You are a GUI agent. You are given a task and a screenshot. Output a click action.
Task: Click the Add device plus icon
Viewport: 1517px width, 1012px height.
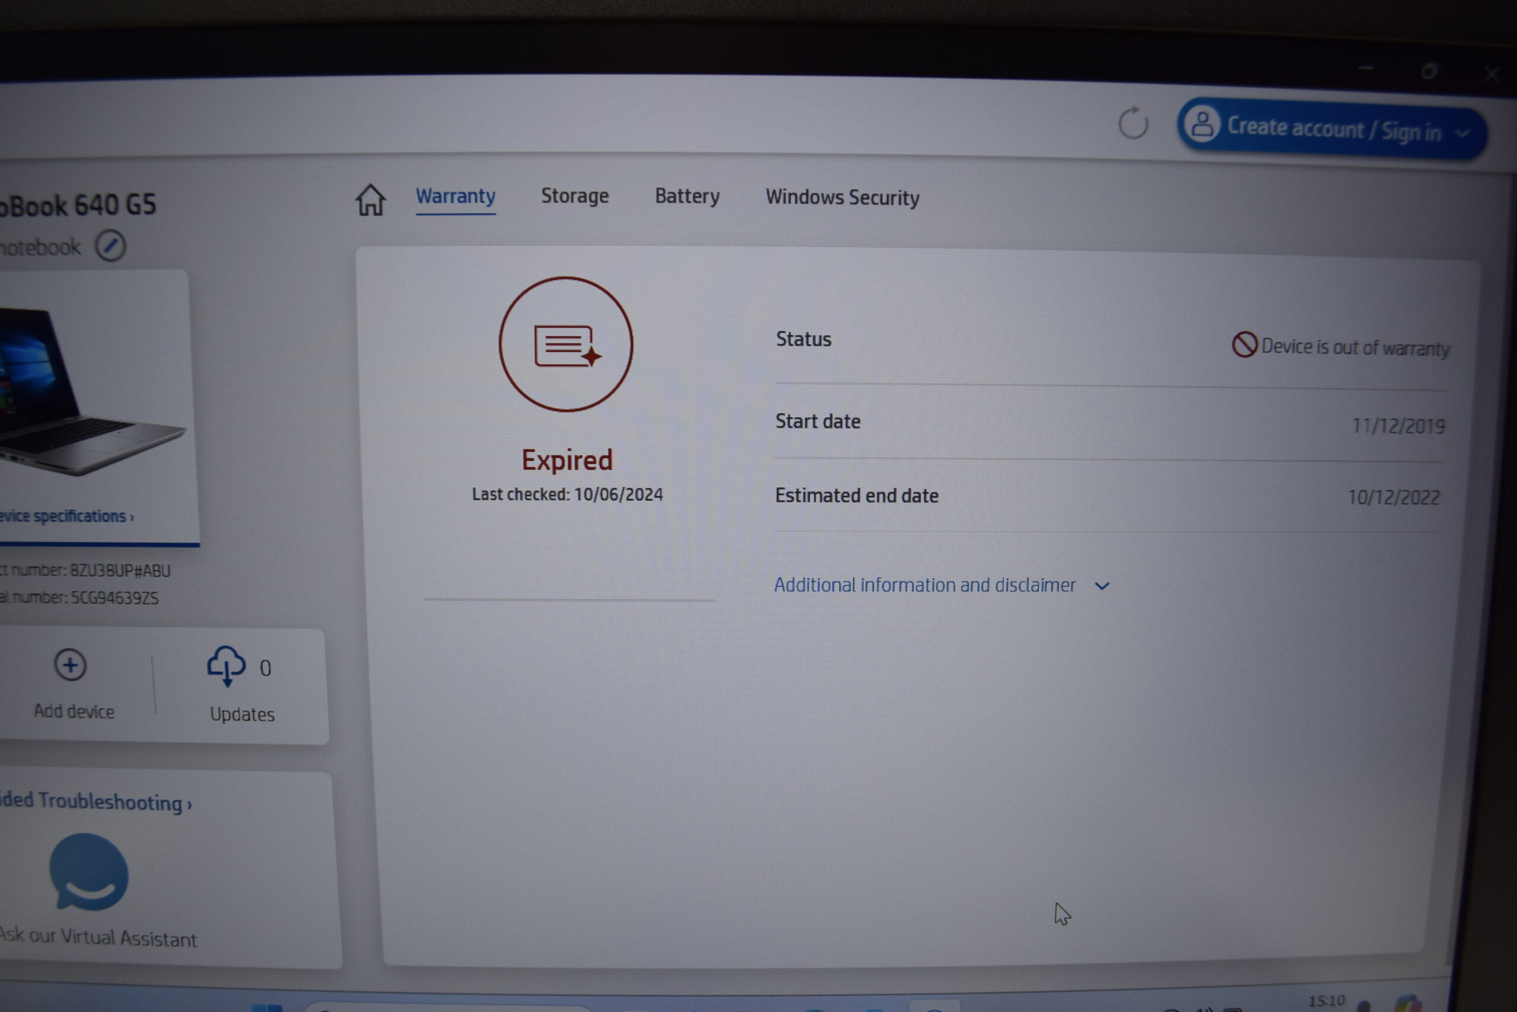[71, 665]
